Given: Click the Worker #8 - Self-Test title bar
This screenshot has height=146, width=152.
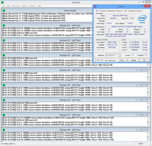Looking at the screenshot, I should 70,130.
